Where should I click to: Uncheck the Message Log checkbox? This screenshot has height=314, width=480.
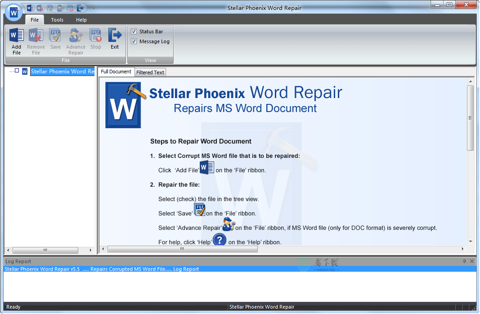(x=134, y=41)
